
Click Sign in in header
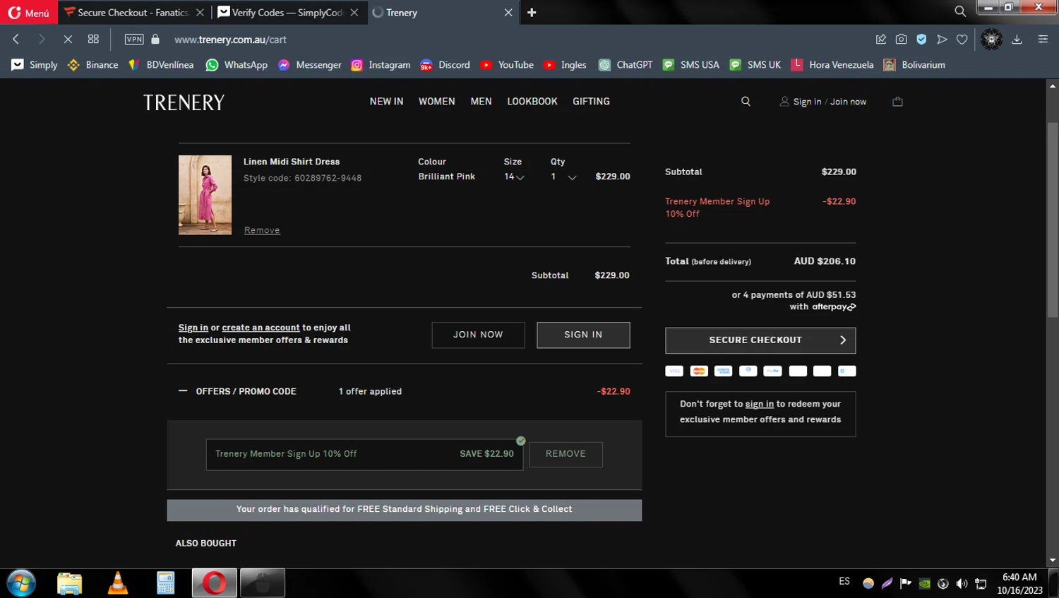point(807,102)
